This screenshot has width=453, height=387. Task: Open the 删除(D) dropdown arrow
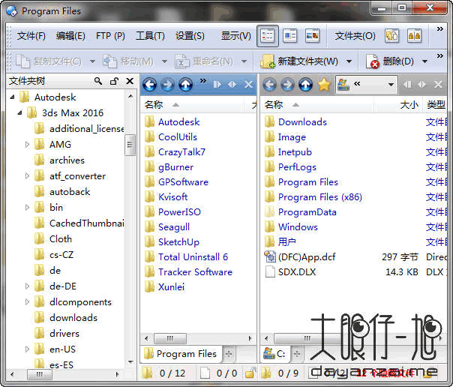tap(424, 61)
